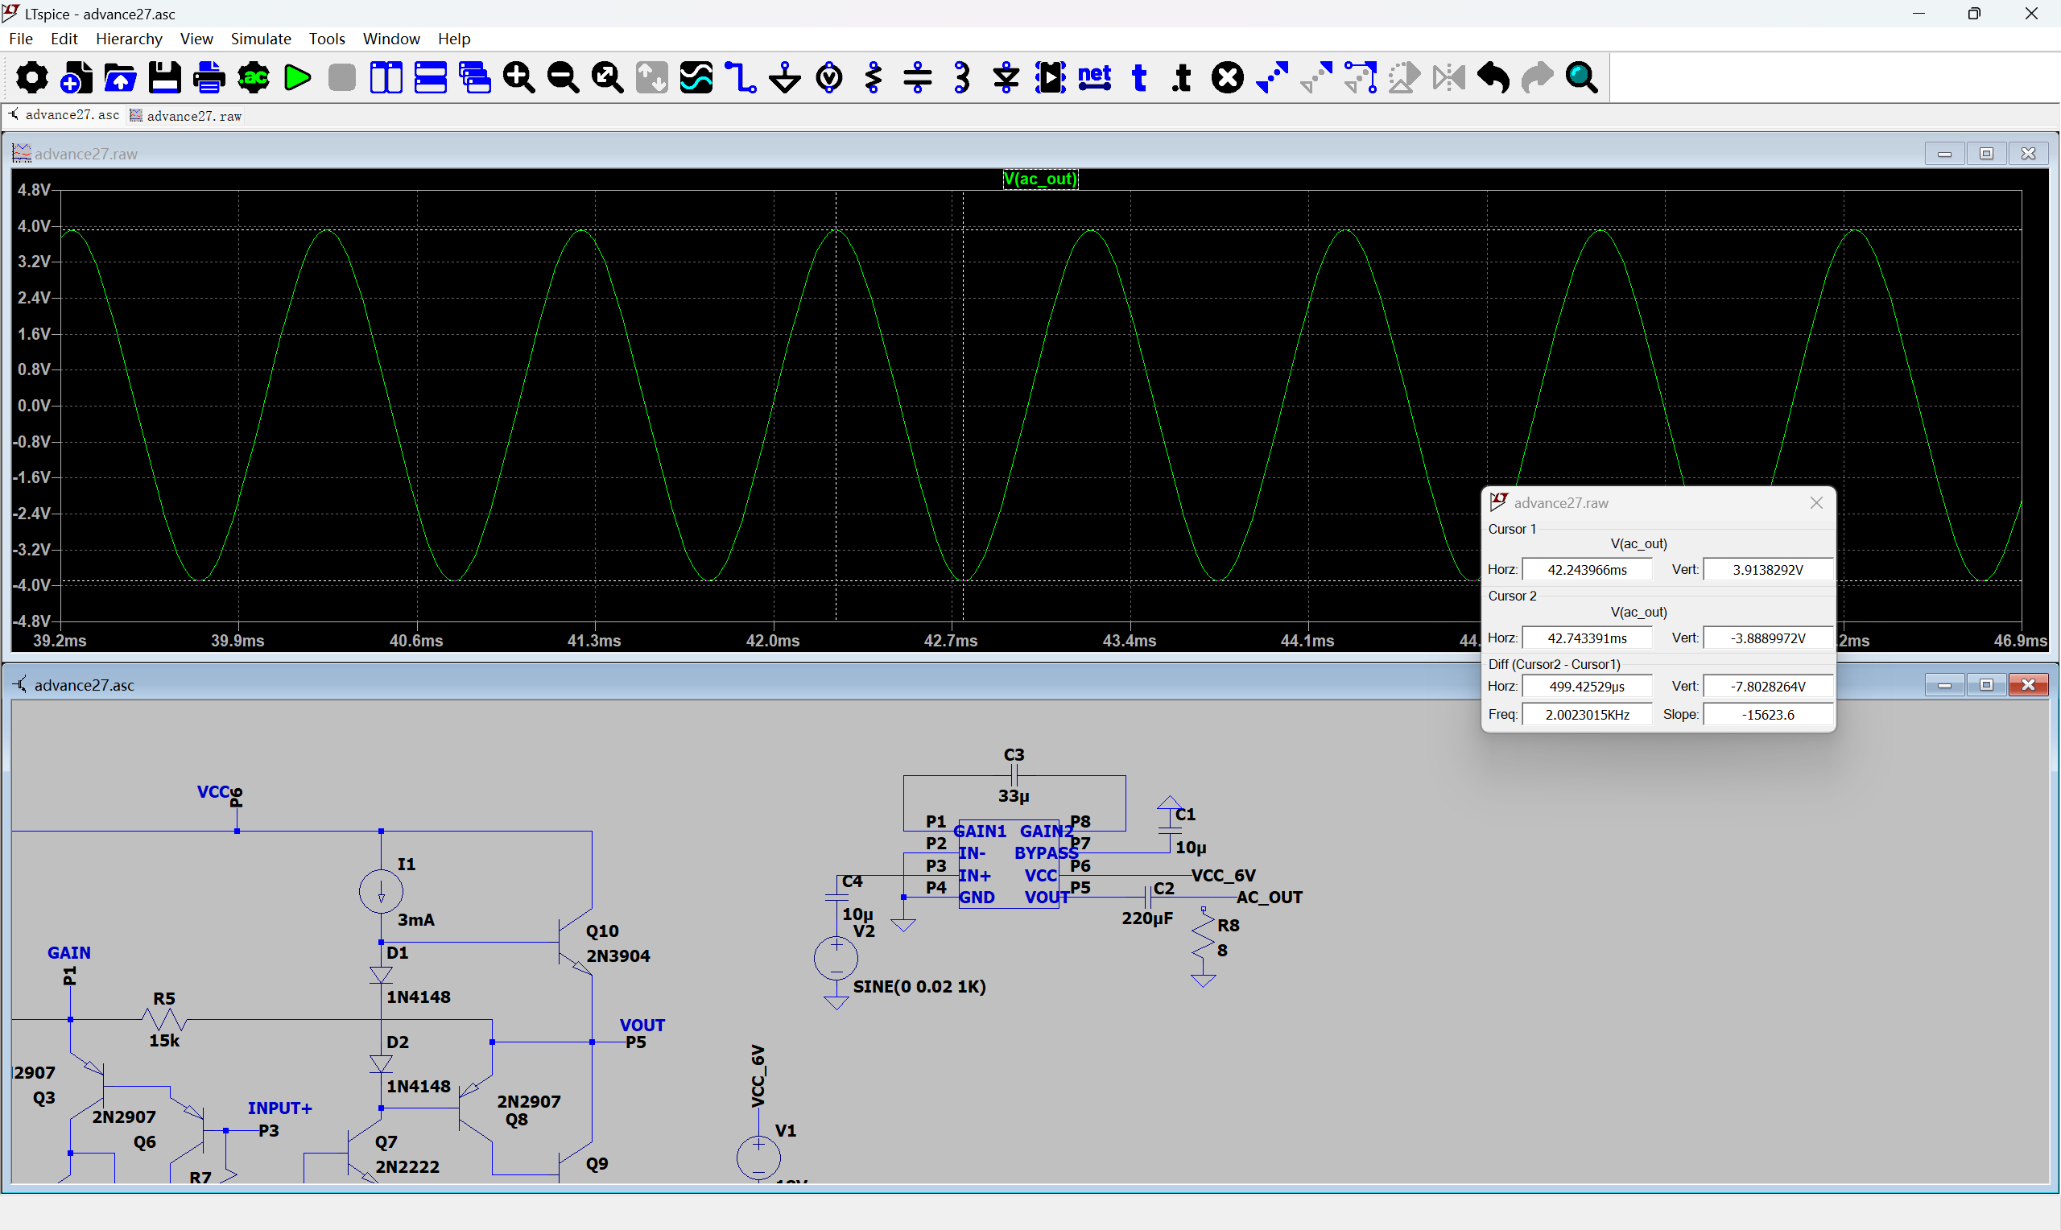The height and width of the screenshot is (1230, 2061).
Task: Select the Duplicate tool icon
Action: click(x=1272, y=78)
